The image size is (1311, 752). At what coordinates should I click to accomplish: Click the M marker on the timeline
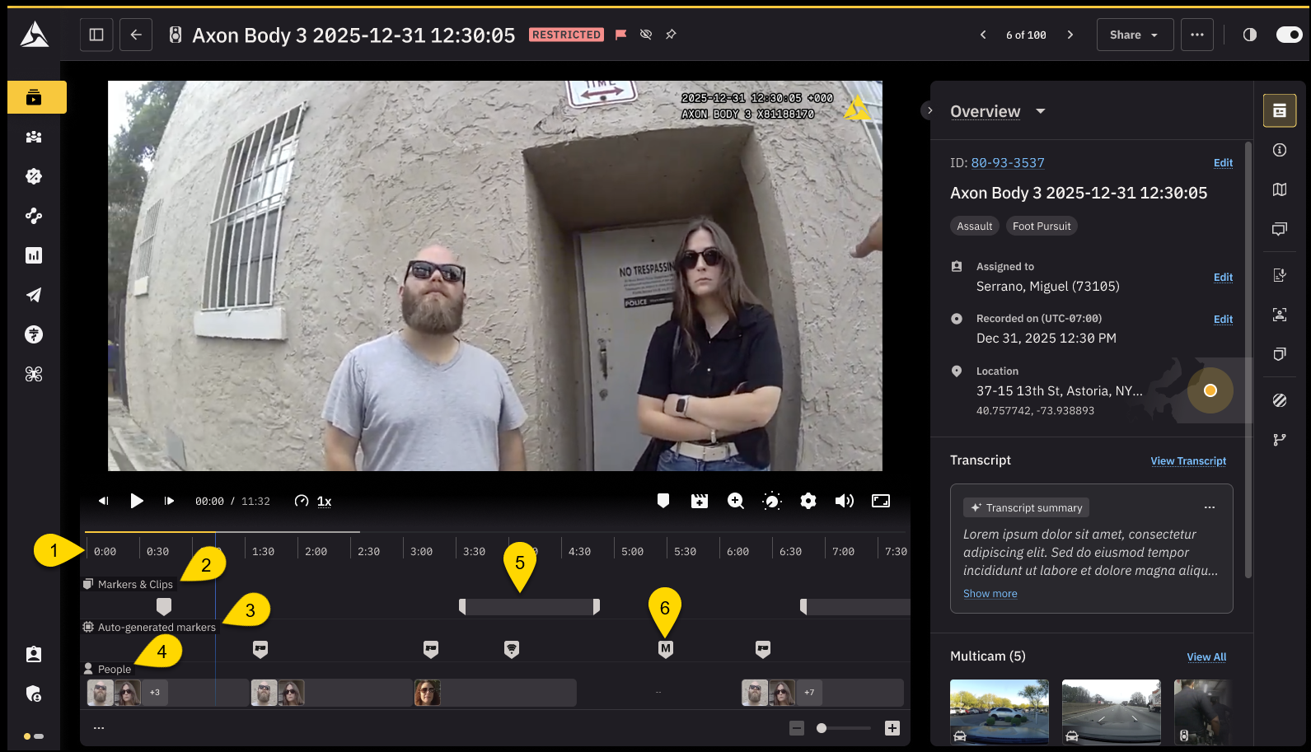pos(666,649)
